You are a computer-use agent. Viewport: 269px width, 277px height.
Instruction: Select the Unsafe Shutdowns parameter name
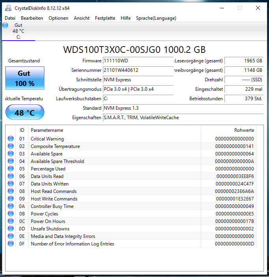50,229
